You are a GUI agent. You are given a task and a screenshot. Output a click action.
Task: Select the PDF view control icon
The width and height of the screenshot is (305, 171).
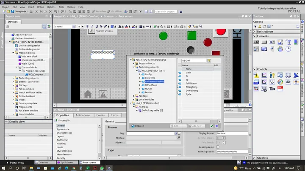click(x=280, y=89)
